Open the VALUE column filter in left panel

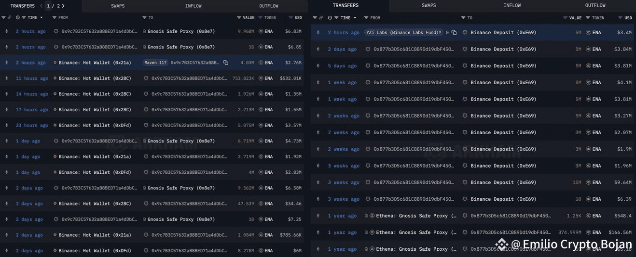pyautogui.click(x=239, y=17)
